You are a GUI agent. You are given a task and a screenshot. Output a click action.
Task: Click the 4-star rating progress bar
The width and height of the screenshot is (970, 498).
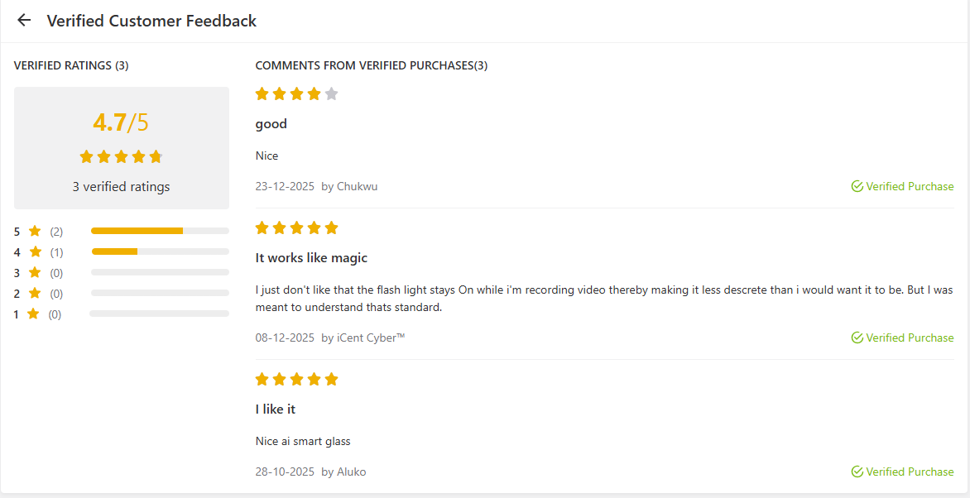click(x=160, y=251)
